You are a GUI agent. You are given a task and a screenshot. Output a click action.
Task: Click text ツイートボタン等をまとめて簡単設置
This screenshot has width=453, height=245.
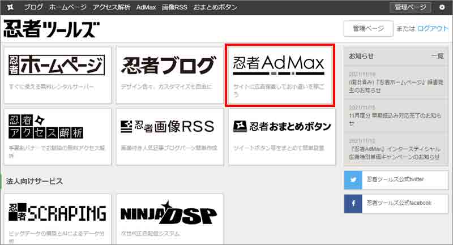point(279,148)
